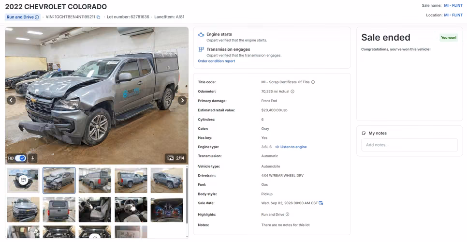Click the estimated retail value $20,400.00
The height and width of the screenshot is (242, 467).
pos(271,110)
